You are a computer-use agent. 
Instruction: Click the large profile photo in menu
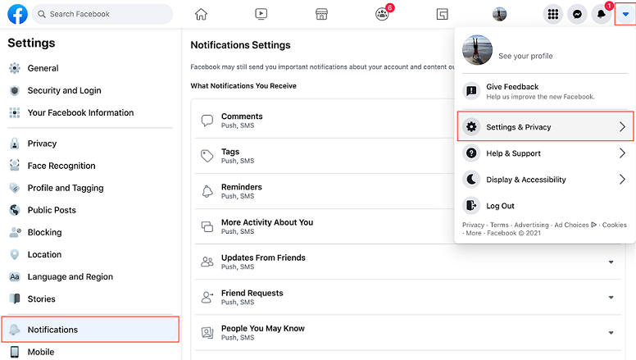pyautogui.click(x=477, y=50)
